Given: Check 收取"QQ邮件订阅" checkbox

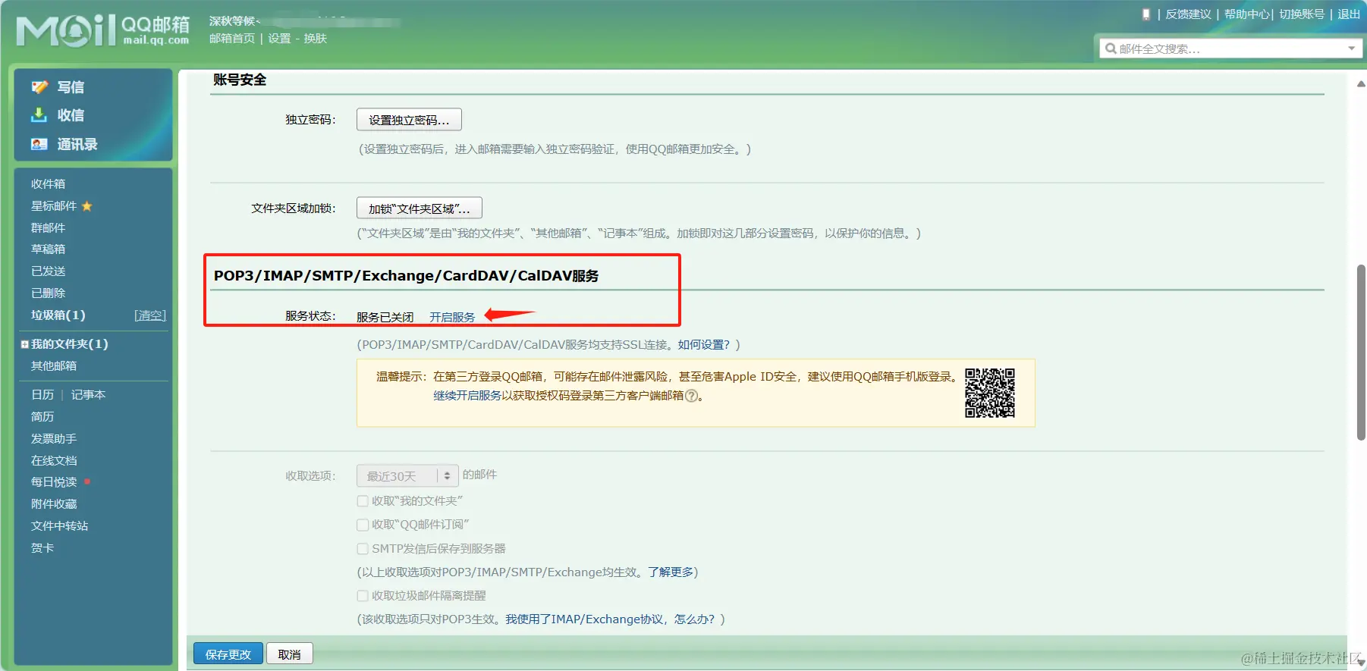Looking at the screenshot, I should coord(363,525).
